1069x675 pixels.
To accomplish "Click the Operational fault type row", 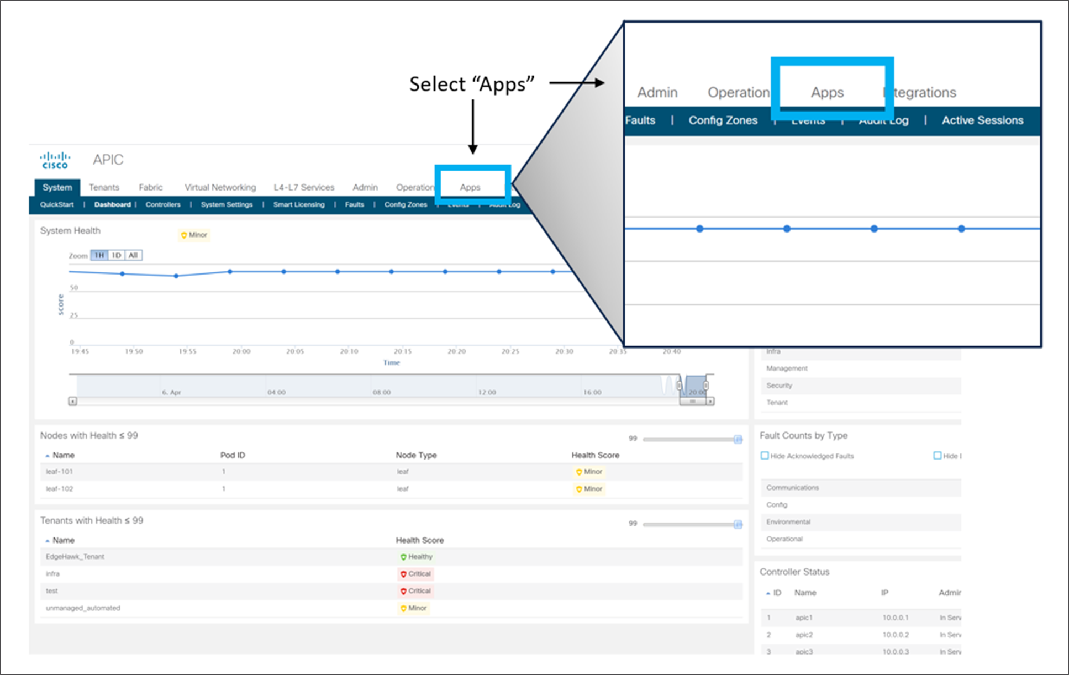I will pos(861,539).
